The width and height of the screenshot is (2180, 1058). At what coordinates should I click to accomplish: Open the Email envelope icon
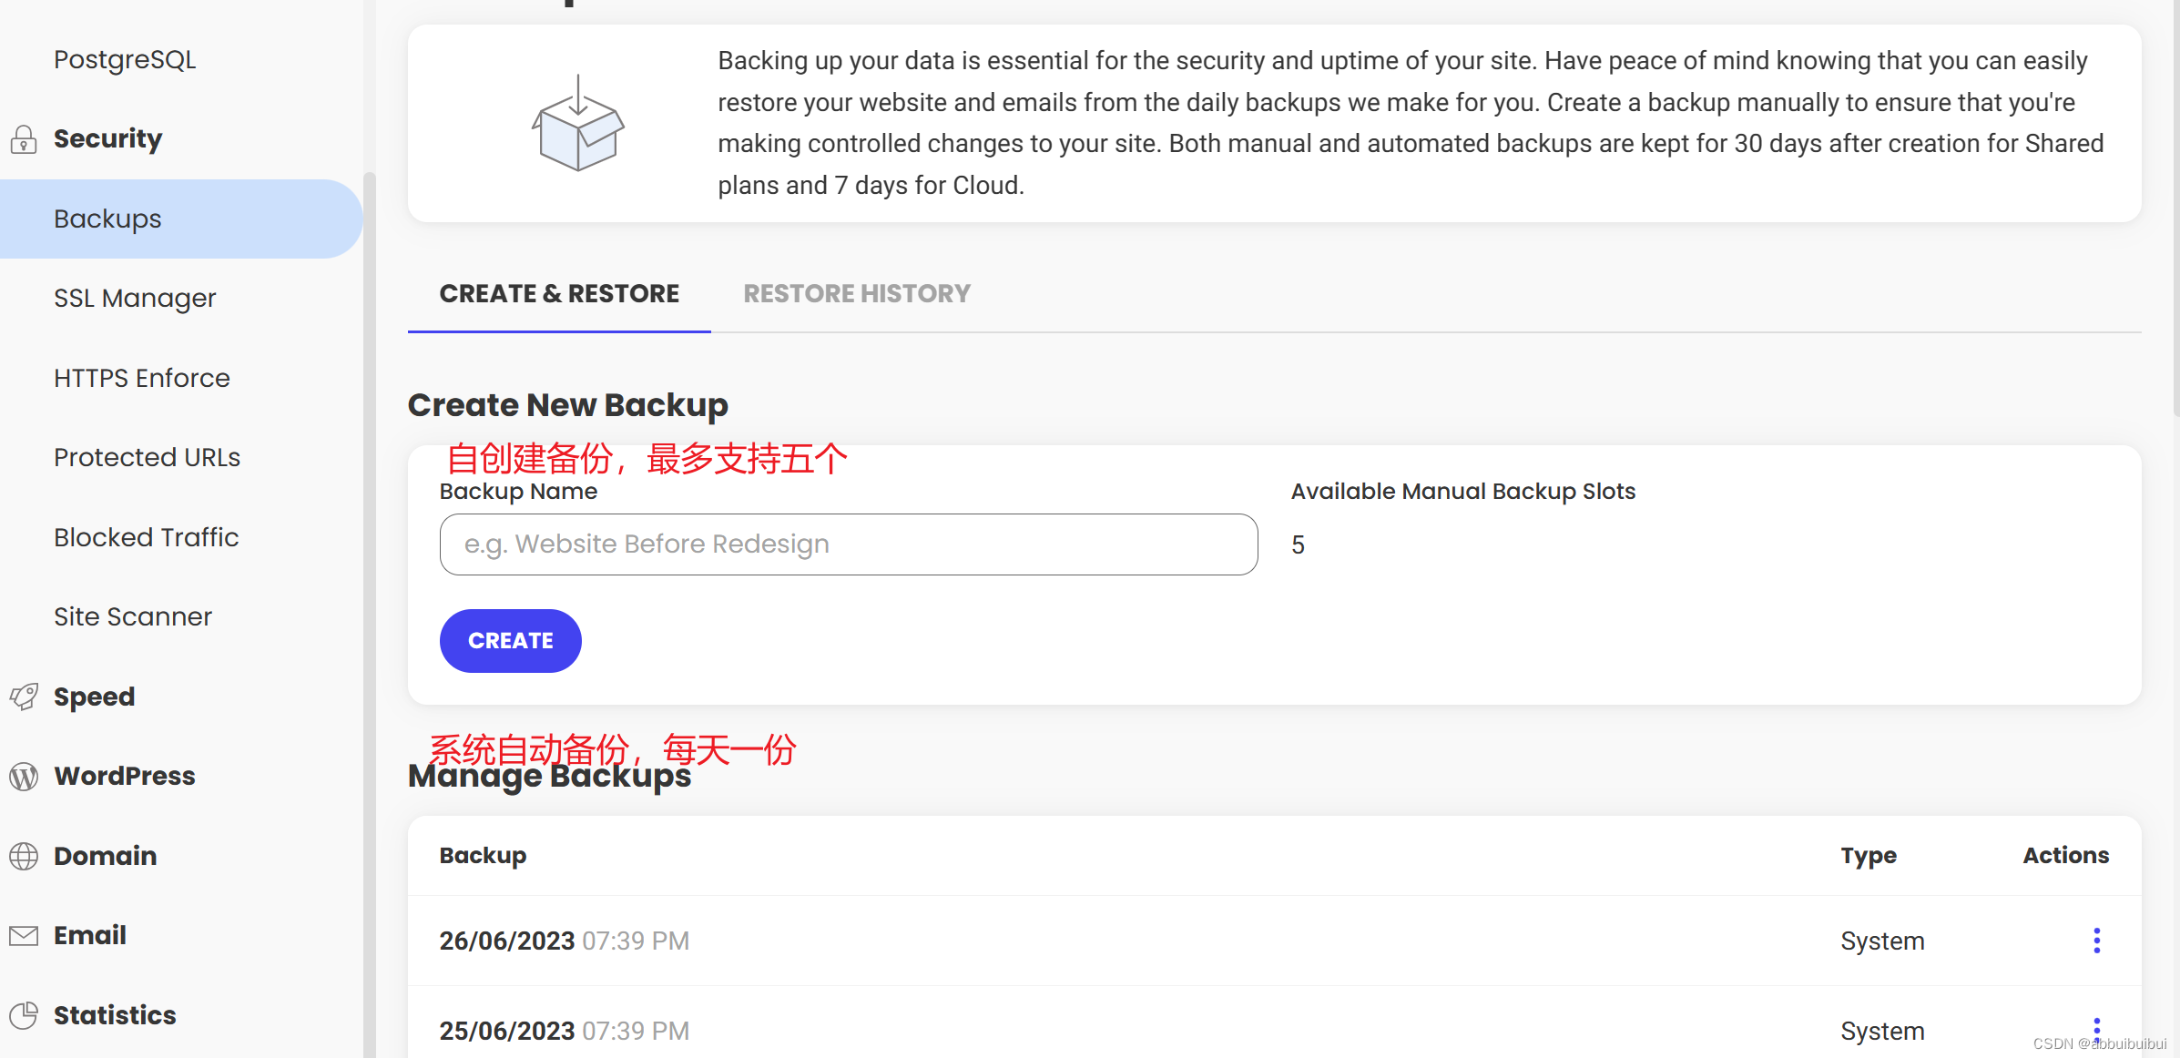click(23, 935)
